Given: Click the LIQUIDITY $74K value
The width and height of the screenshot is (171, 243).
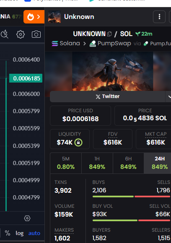Looking at the screenshot, I should (65, 142).
